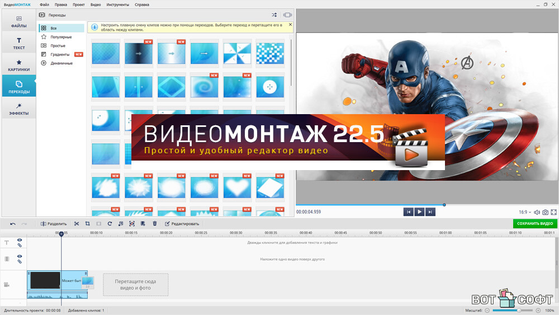Viewport: 559px width, 315px height.
Task: Click the preview playback progress bar handle
Action: click(x=444, y=205)
